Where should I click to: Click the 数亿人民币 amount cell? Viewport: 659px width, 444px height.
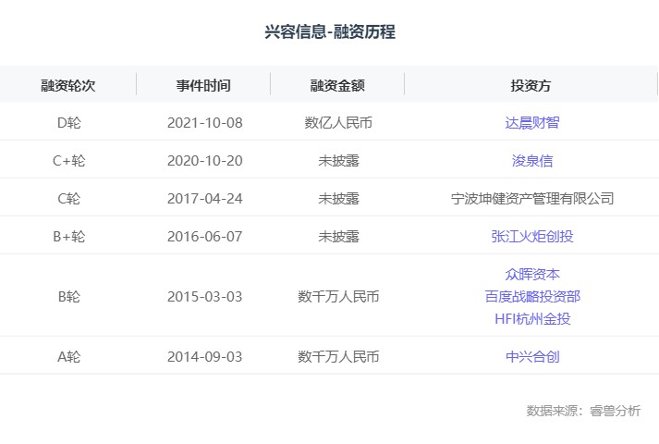tap(338, 123)
